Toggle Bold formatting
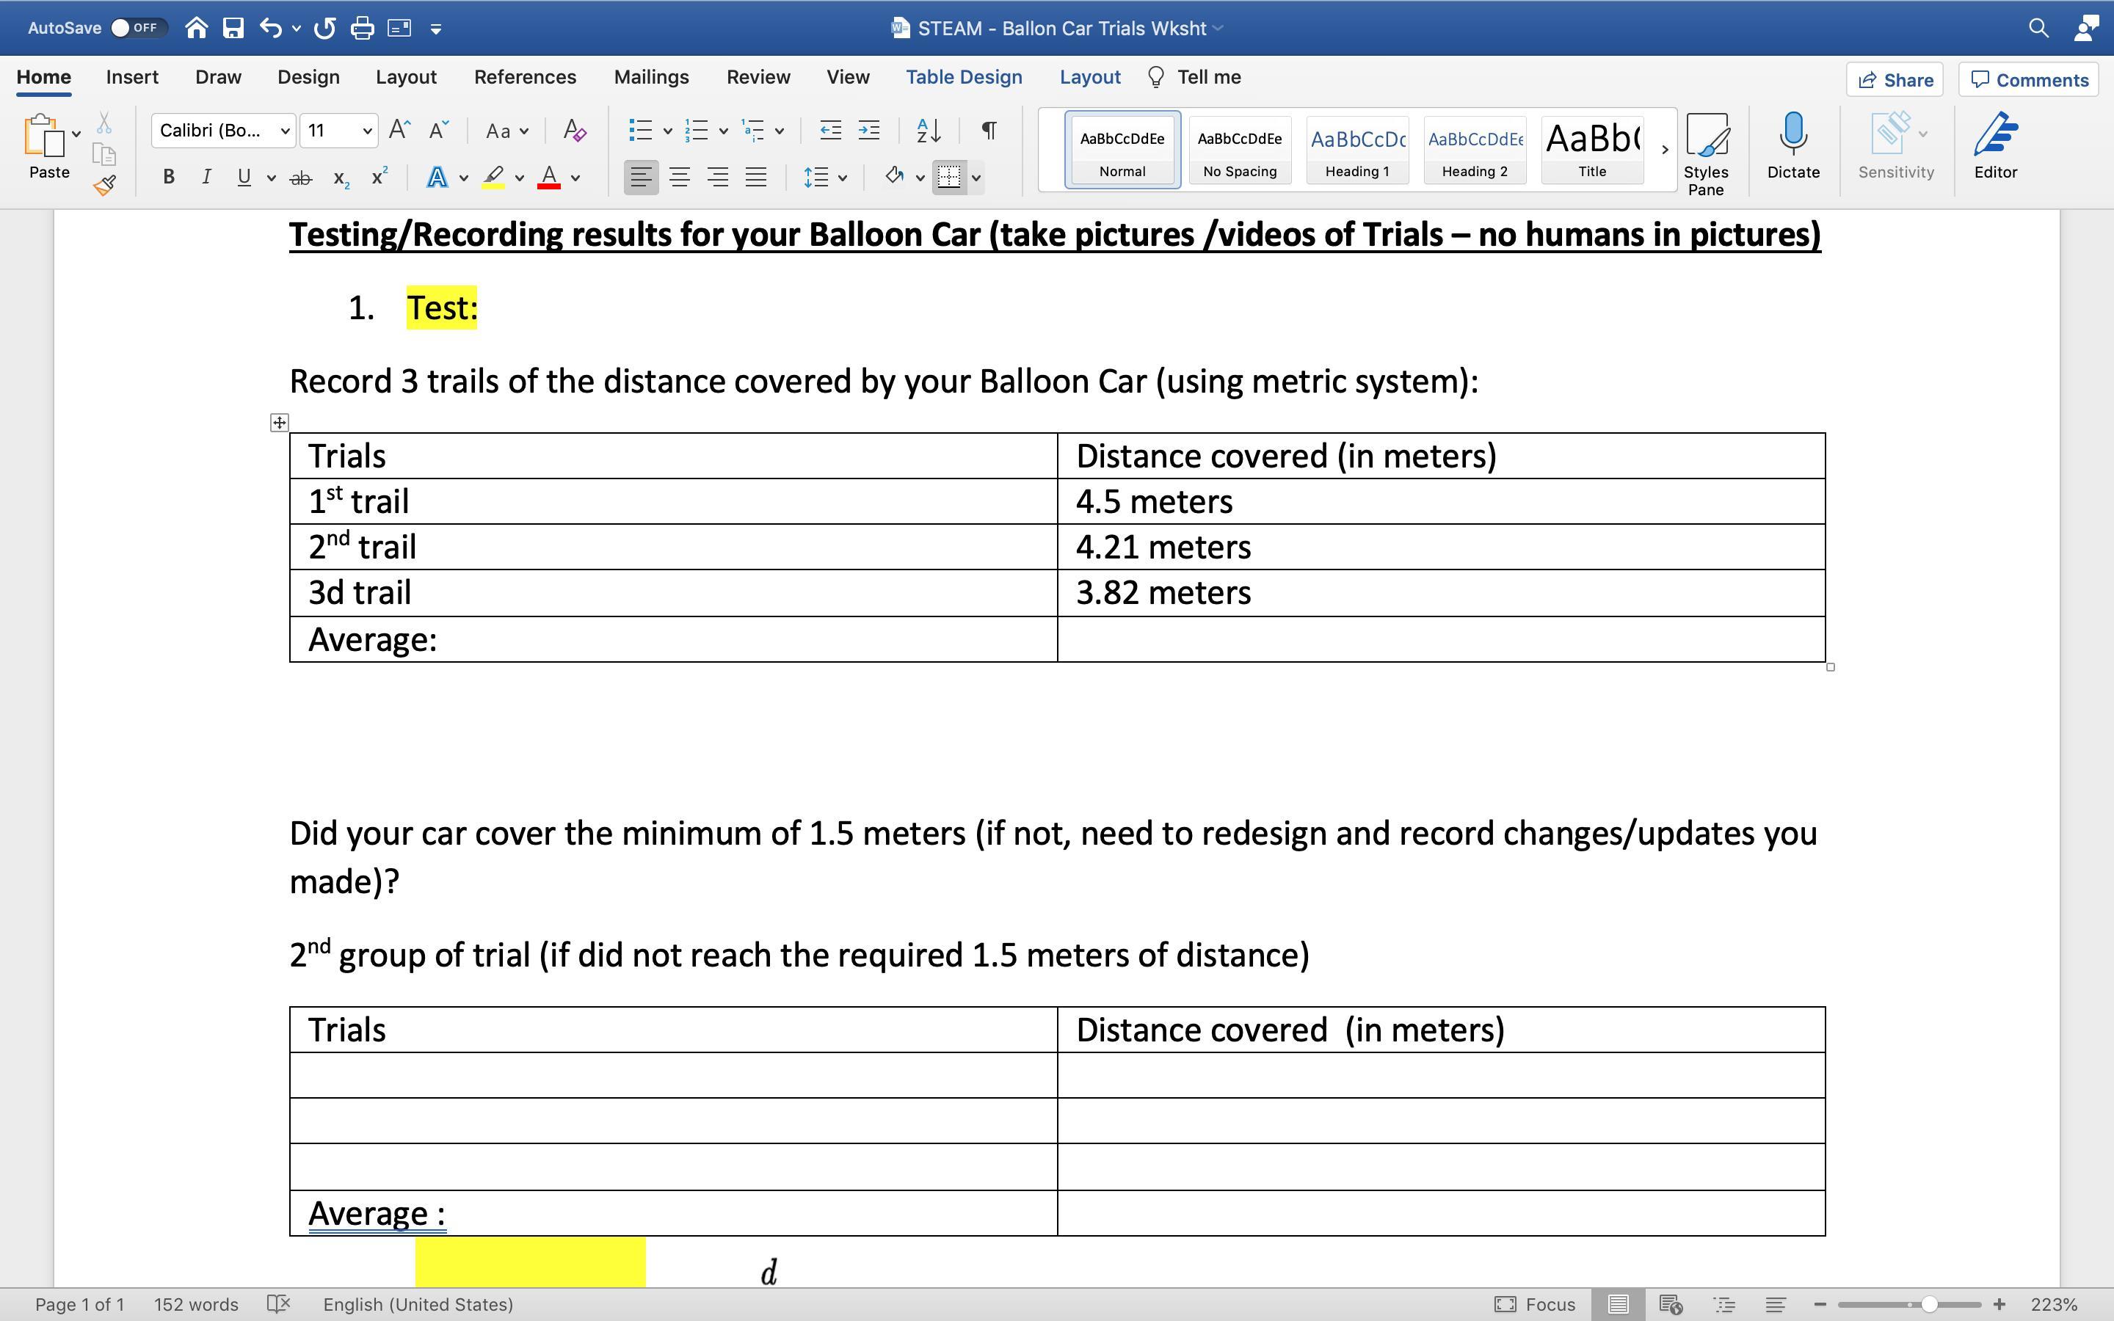This screenshot has height=1321, width=2114. (169, 178)
